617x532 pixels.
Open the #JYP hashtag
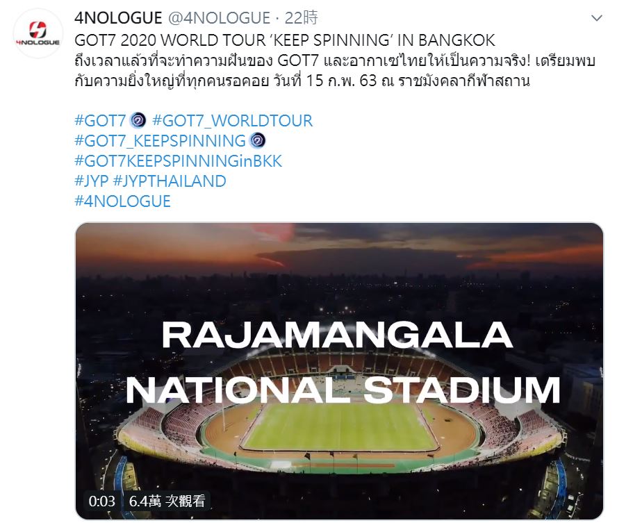click(x=91, y=181)
